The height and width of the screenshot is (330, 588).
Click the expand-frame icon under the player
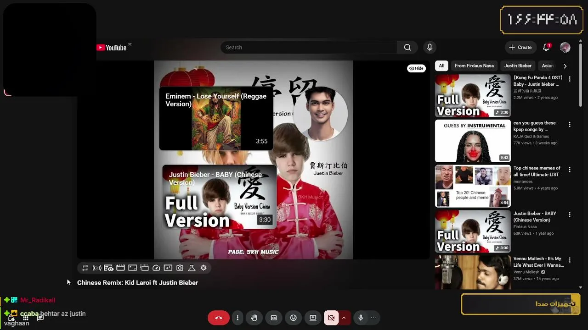[132, 268]
